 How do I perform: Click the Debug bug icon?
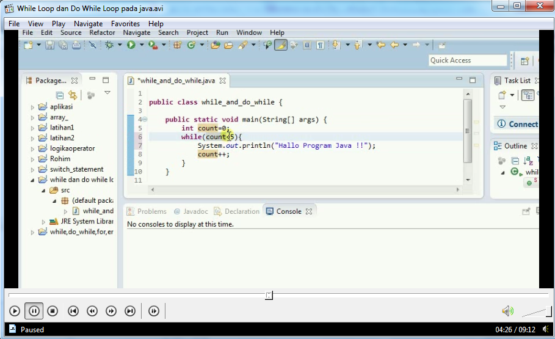point(109,45)
